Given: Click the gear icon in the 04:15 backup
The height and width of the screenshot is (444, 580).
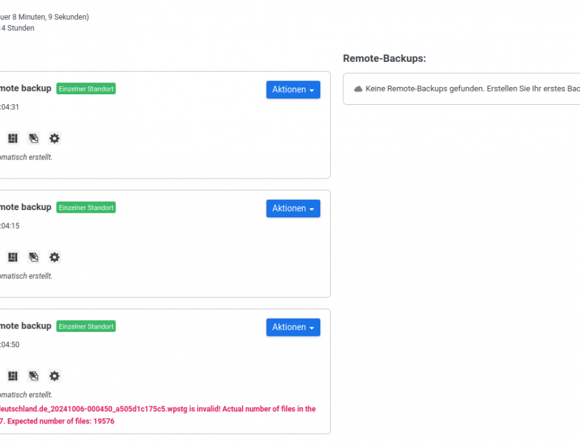Looking at the screenshot, I should (x=55, y=257).
